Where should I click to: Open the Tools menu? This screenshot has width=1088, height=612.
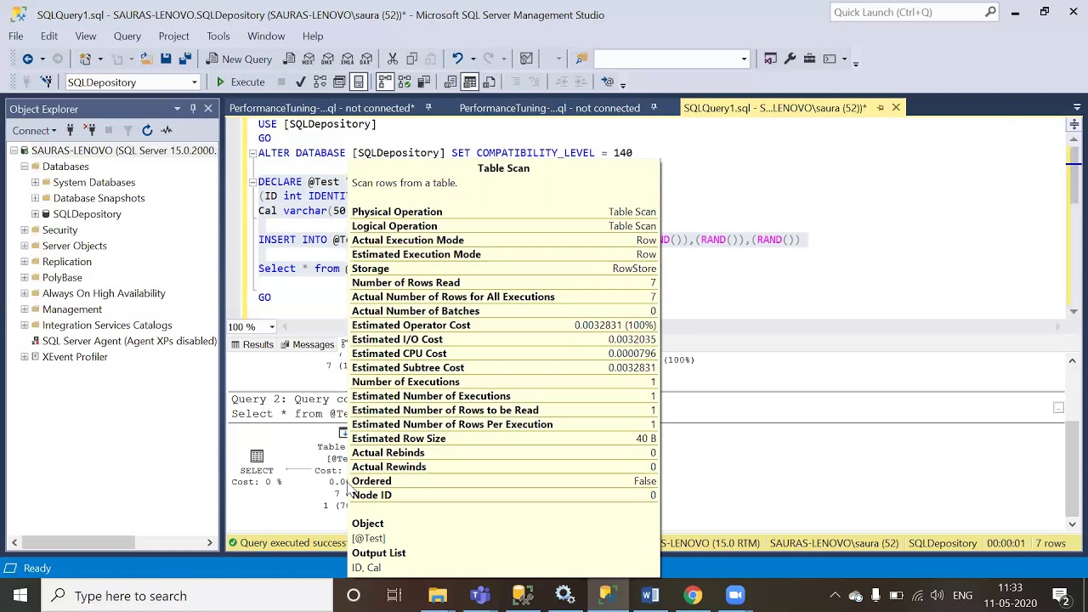click(218, 36)
